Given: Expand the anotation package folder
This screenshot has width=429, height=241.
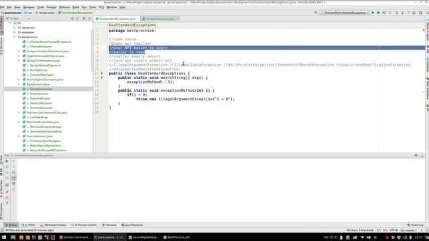Looking at the screenshot, I should (15, 32).
